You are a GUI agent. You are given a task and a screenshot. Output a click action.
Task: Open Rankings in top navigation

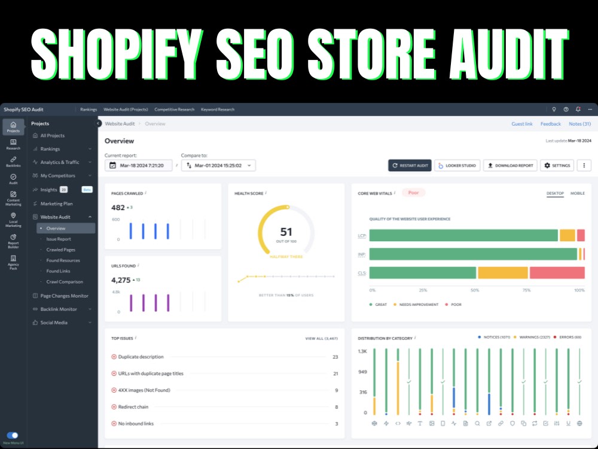pos(89,110)
